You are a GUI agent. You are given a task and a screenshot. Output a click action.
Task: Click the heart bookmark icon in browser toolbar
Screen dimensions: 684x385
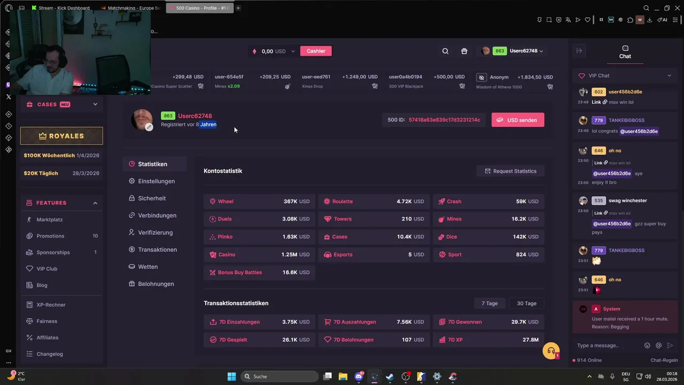pos(587,20)
